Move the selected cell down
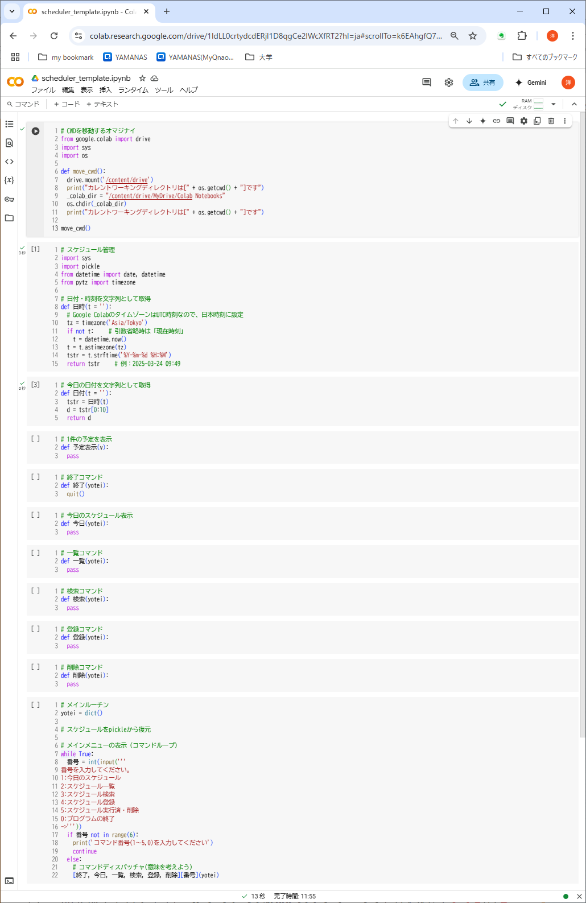586x903 pixels. tap(469, 121)
